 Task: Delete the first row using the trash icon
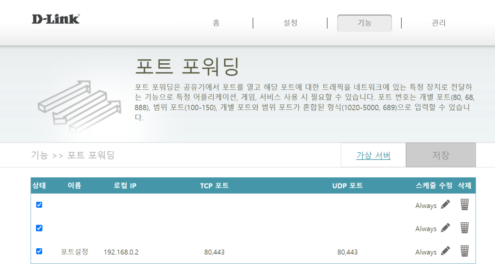click(464, 205)
